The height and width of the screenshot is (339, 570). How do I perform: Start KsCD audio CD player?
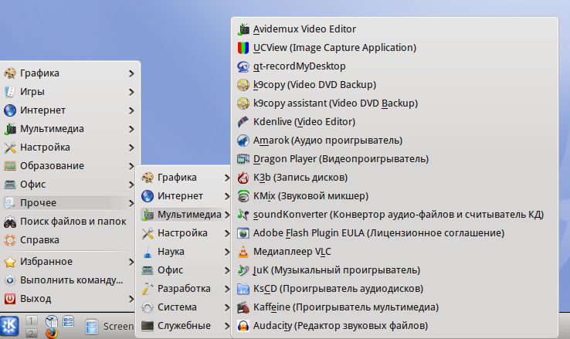tap(395, 289)
